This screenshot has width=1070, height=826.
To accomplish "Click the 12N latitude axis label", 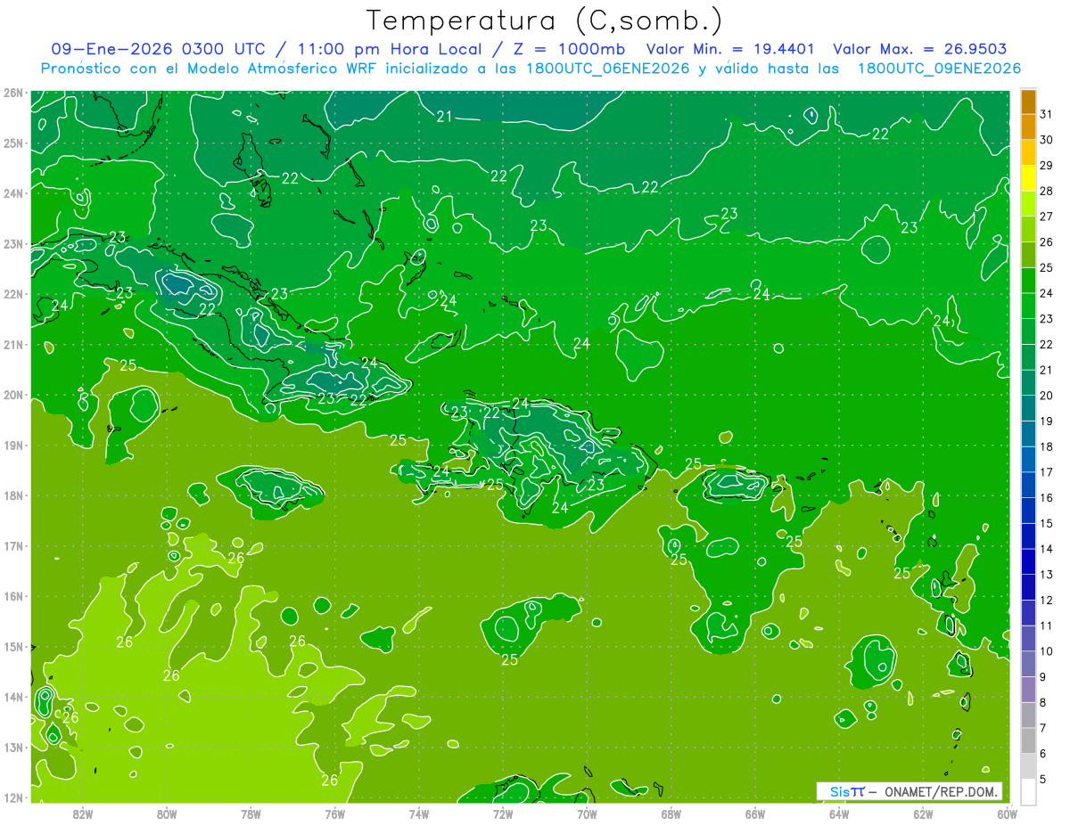I will pos(12,797).
